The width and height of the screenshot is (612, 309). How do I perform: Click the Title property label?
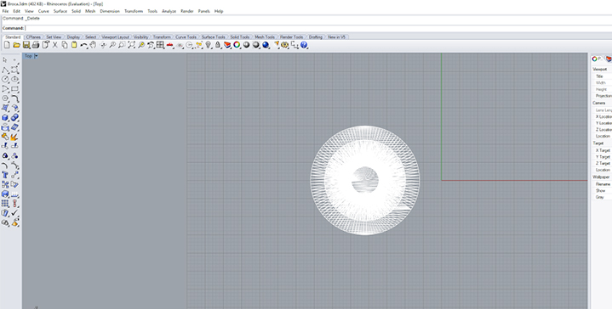pos(599,76)
